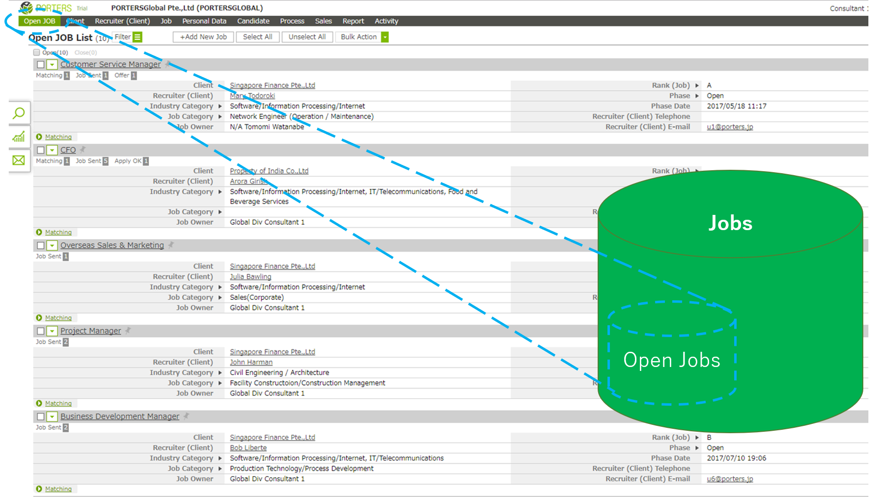Open the Customer Service Manager job link
Image resolution: width=881 pixels, height=497 pixels.
110,64
